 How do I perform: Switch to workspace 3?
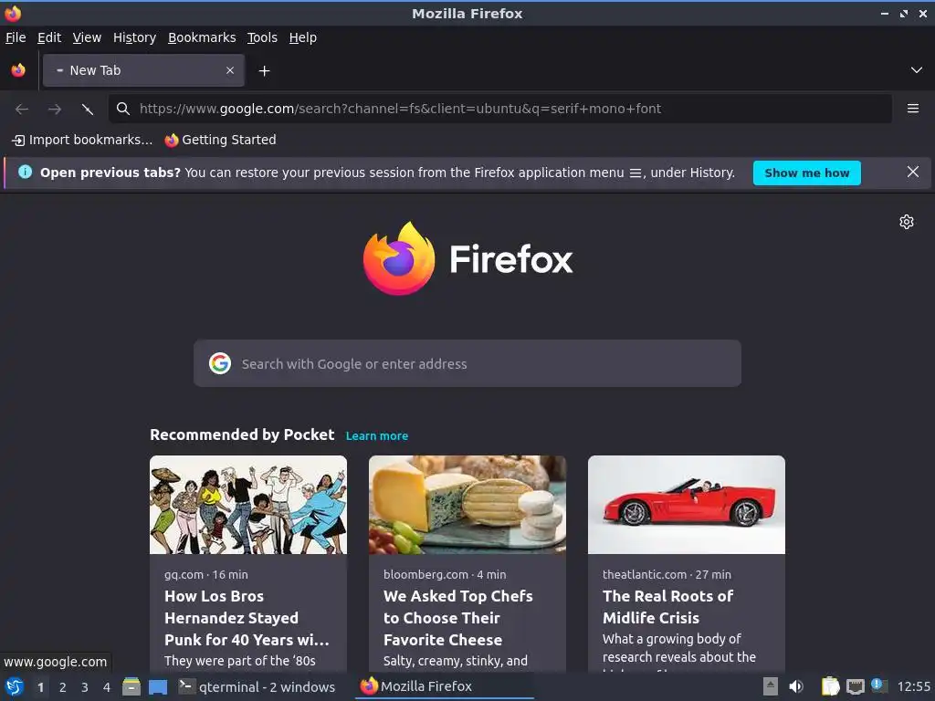click(85, 687)
